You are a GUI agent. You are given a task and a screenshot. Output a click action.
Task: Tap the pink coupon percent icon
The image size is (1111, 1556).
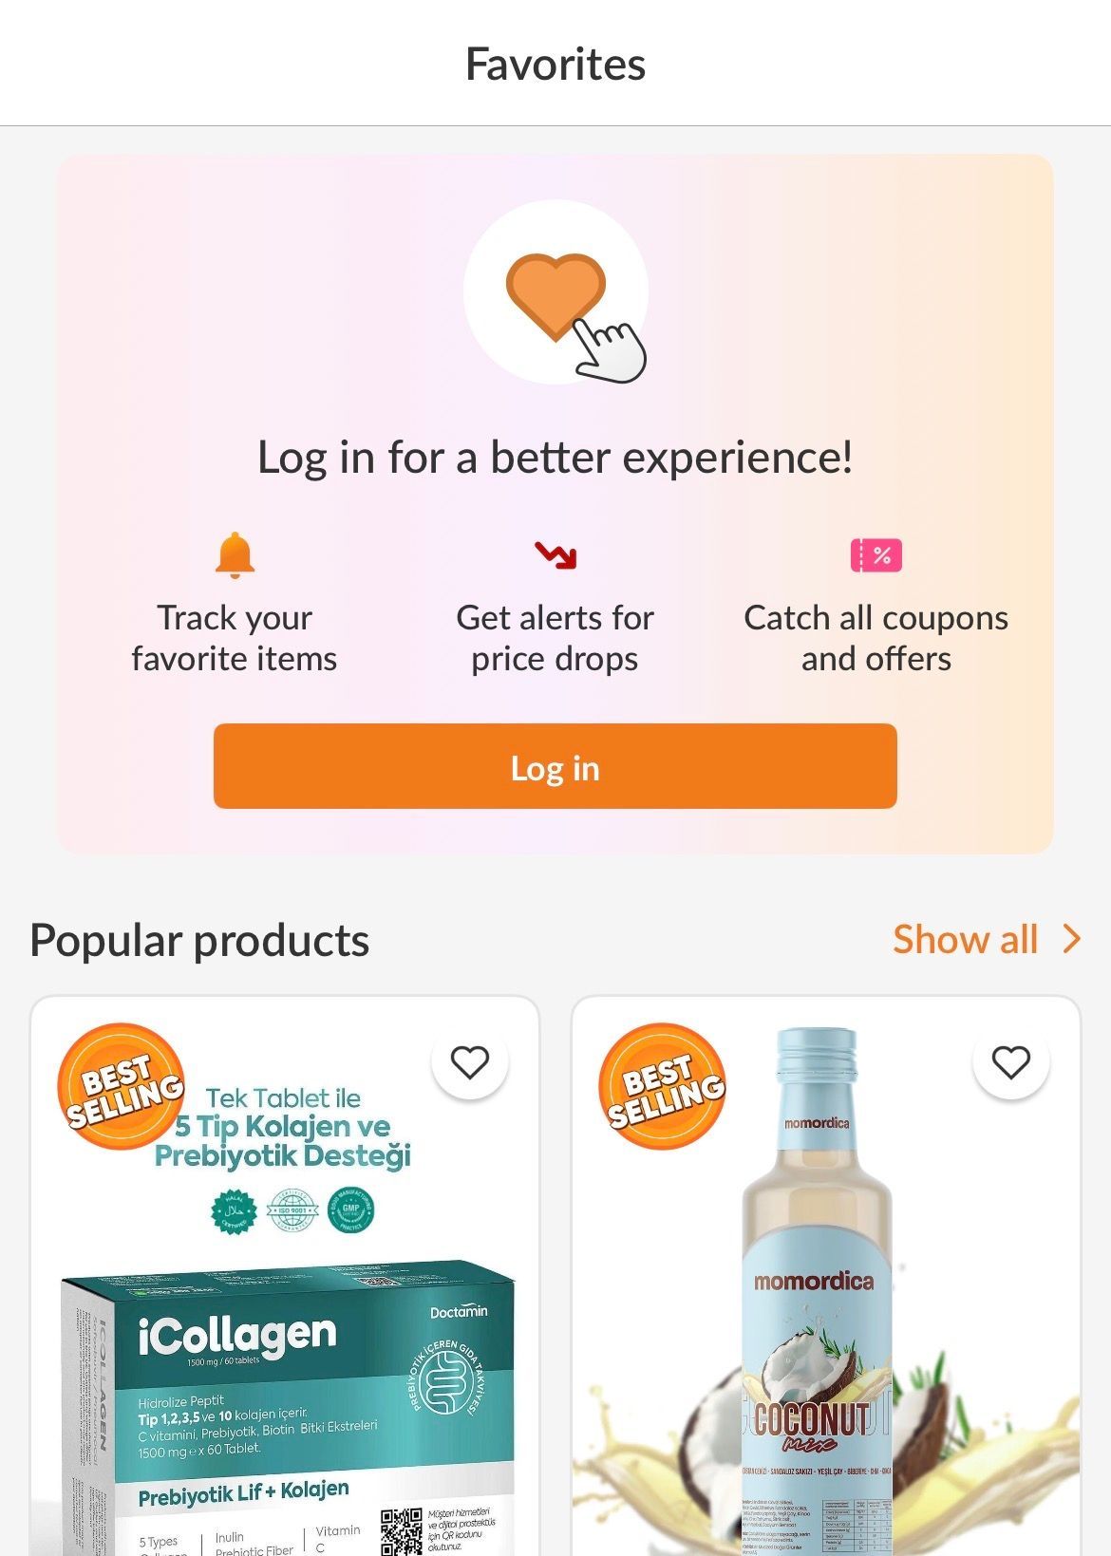click(x=876, y=555)
